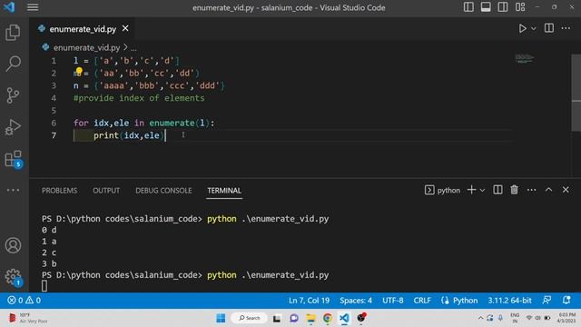Split the editor to the right
Viewport: 581px width, 327px height.
pyautogui.click(x=549, y=28)
